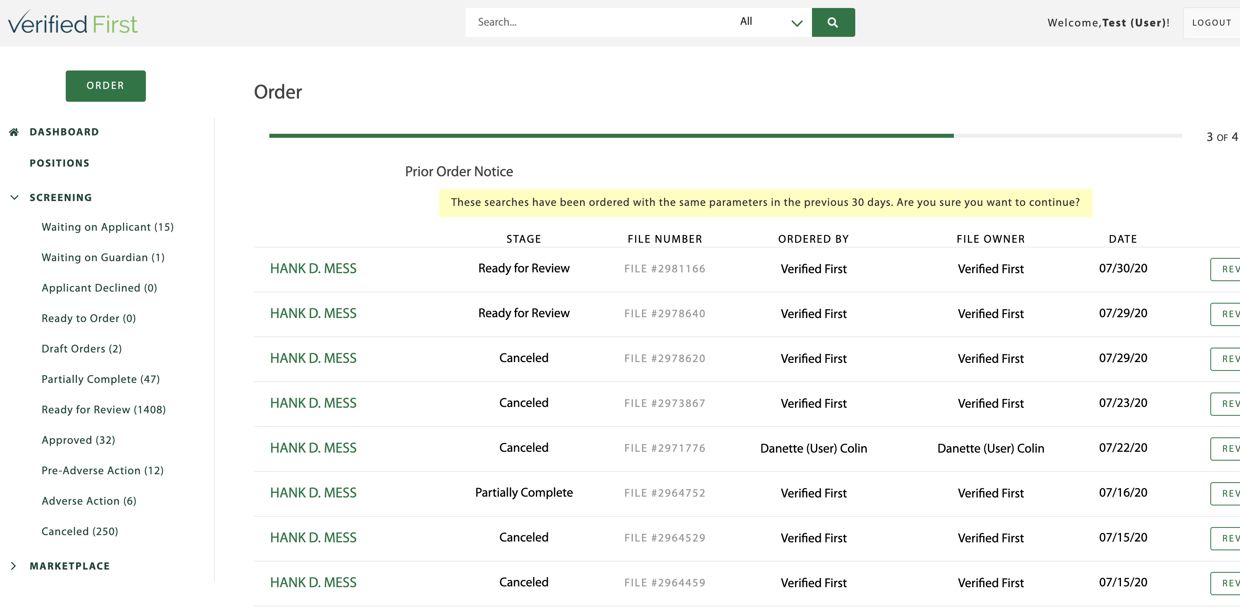1240x612 pixels.
Task: Go to Draft Orders (2)
Action: pyautogui.click(x=81, y=349)
